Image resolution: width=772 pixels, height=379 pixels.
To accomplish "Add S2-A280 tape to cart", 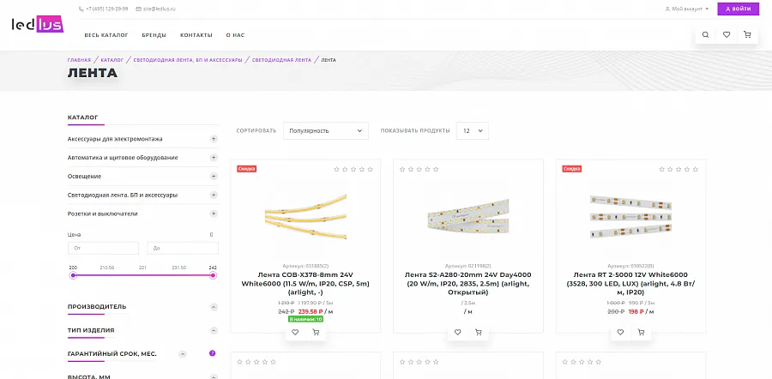I will pyautogui.click(x=478, y=332).
